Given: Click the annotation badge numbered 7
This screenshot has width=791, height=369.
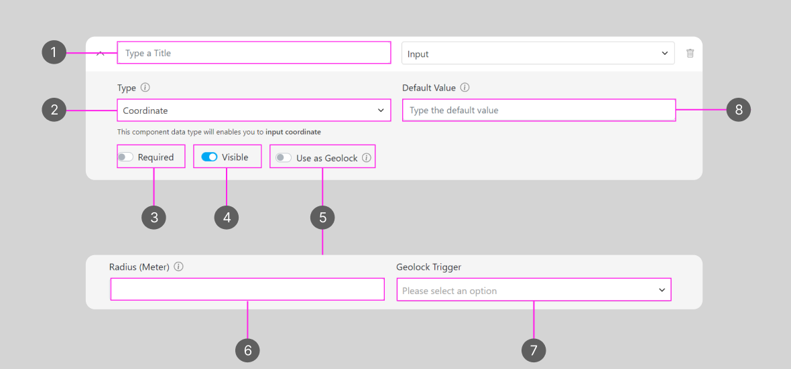Looking at the screenshot, I should pyautogui.click(x=534, y=350).
